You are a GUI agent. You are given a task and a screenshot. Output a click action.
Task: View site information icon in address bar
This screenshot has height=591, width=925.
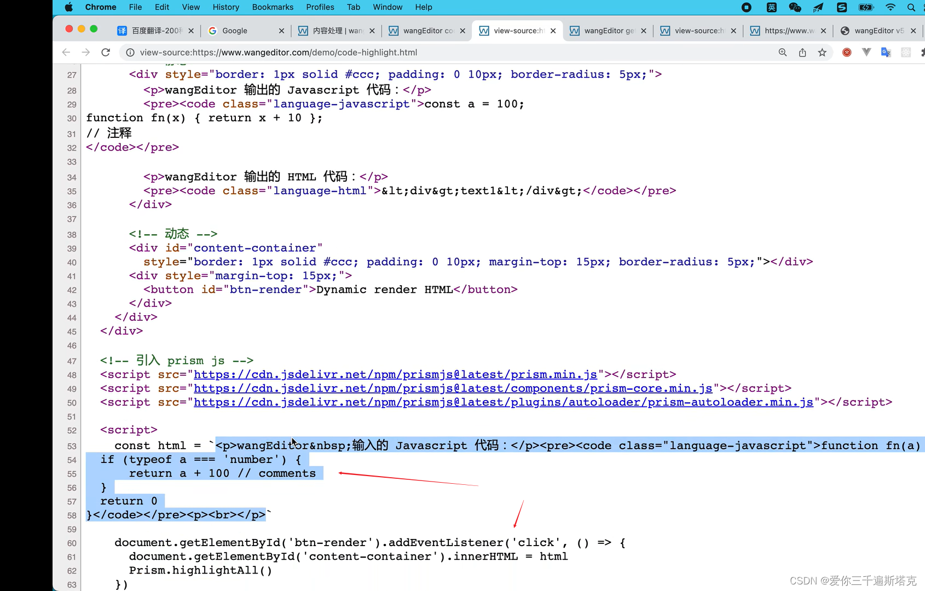click(130, 53)
